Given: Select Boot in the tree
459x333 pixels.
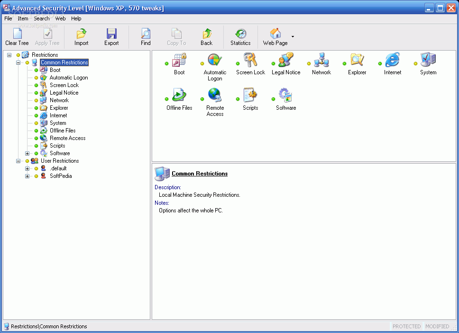Looking at the screenshot, I should pyautogui.click(x=55, y=70).
